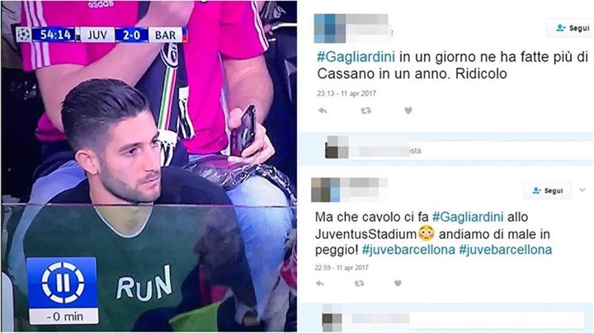
Task: Click the Champions League ball logo
Action: (x=23, y=35)
